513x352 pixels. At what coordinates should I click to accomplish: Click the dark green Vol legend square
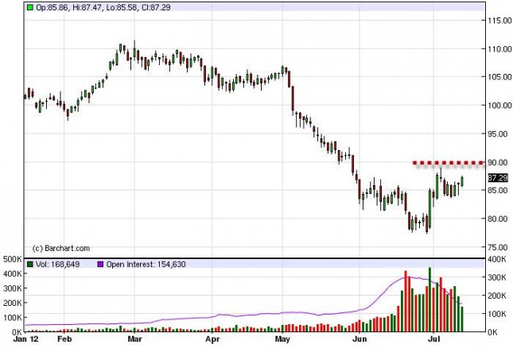point(30,264)
